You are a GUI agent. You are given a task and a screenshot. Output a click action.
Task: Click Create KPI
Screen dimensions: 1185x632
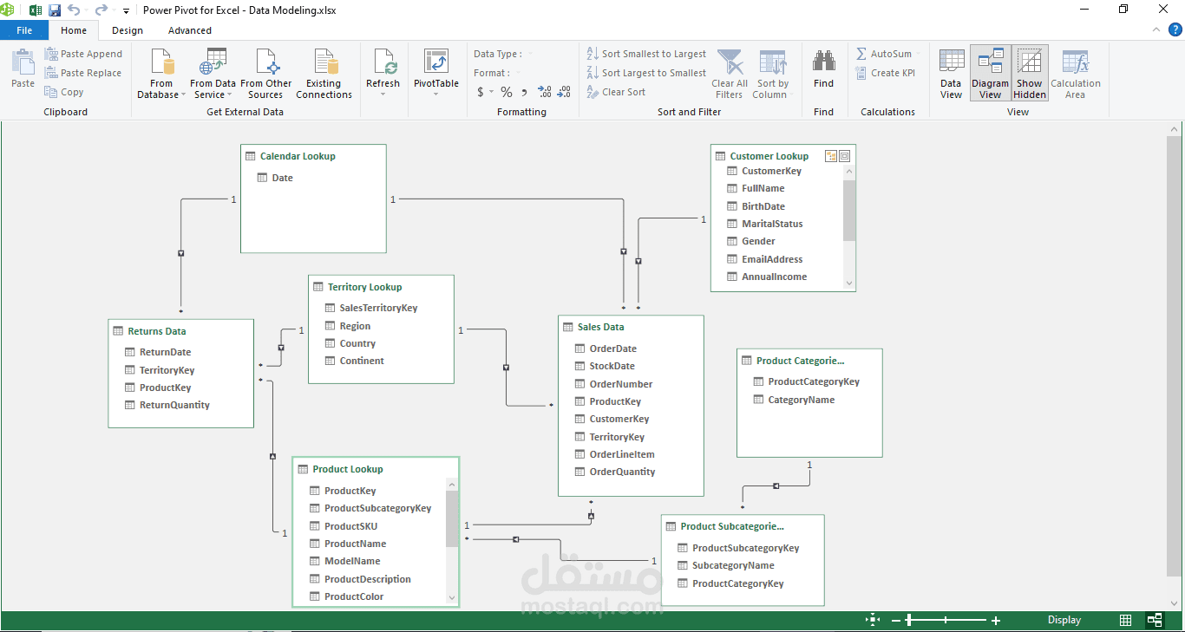pos(886,73)
